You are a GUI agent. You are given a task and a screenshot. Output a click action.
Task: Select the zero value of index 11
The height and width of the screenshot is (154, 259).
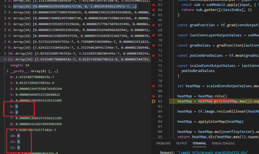(19, 142)
